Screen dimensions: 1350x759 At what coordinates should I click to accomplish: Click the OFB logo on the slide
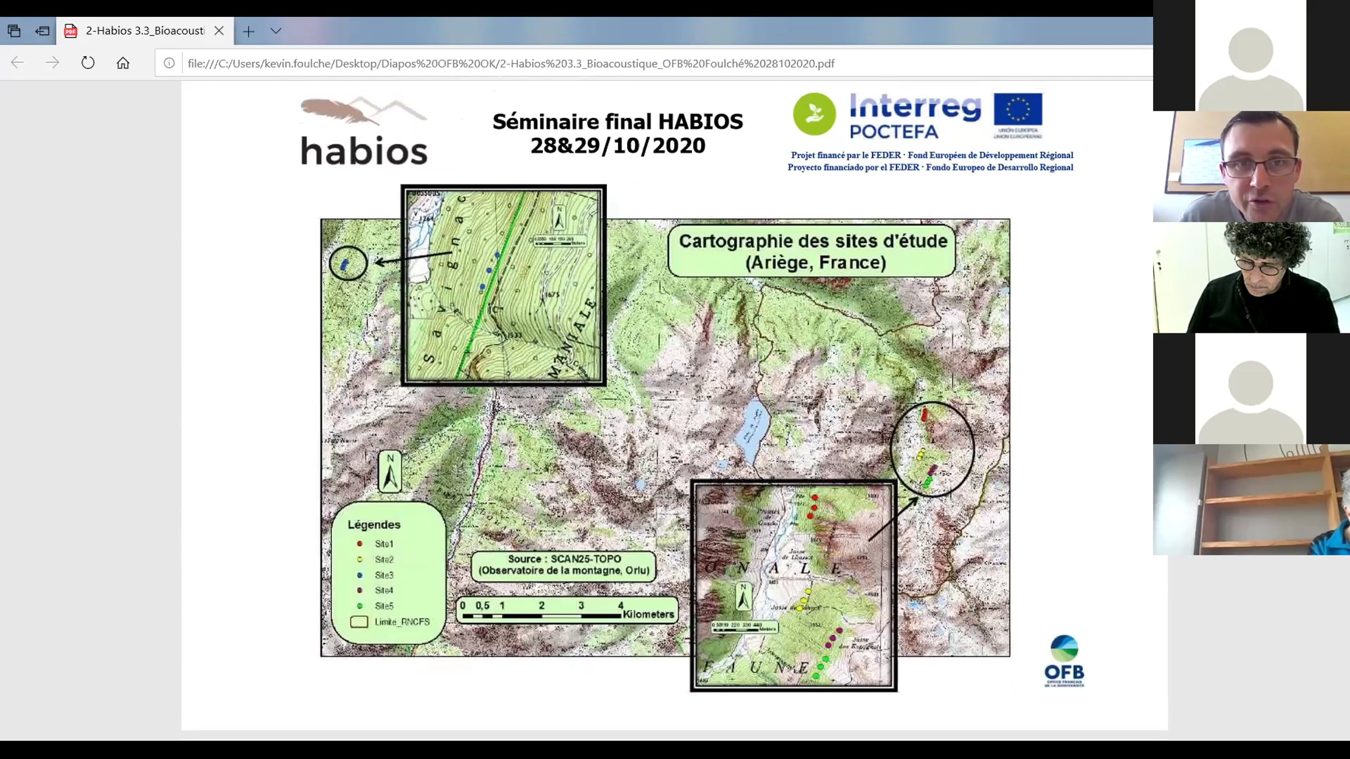[1064, 661]
